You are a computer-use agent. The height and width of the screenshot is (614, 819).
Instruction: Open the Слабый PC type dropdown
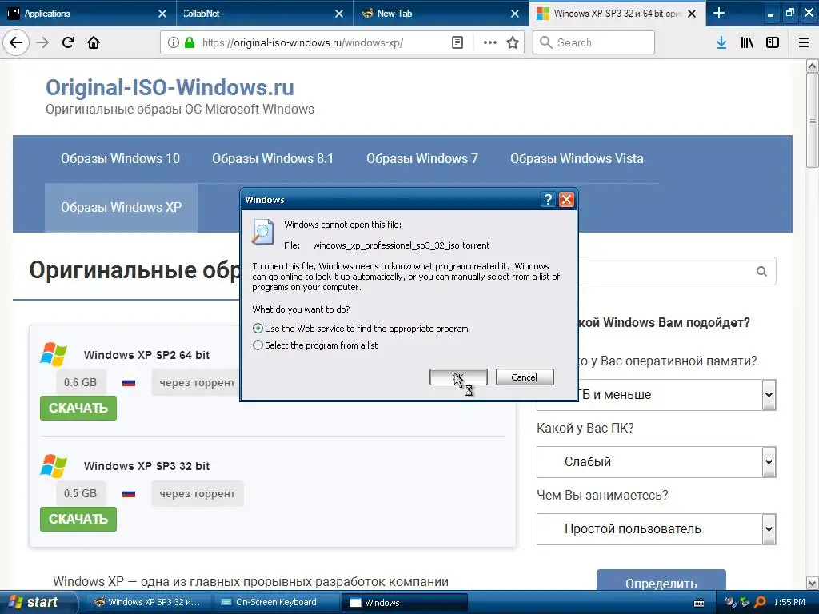pyautogui.click(x=656, y=462)
